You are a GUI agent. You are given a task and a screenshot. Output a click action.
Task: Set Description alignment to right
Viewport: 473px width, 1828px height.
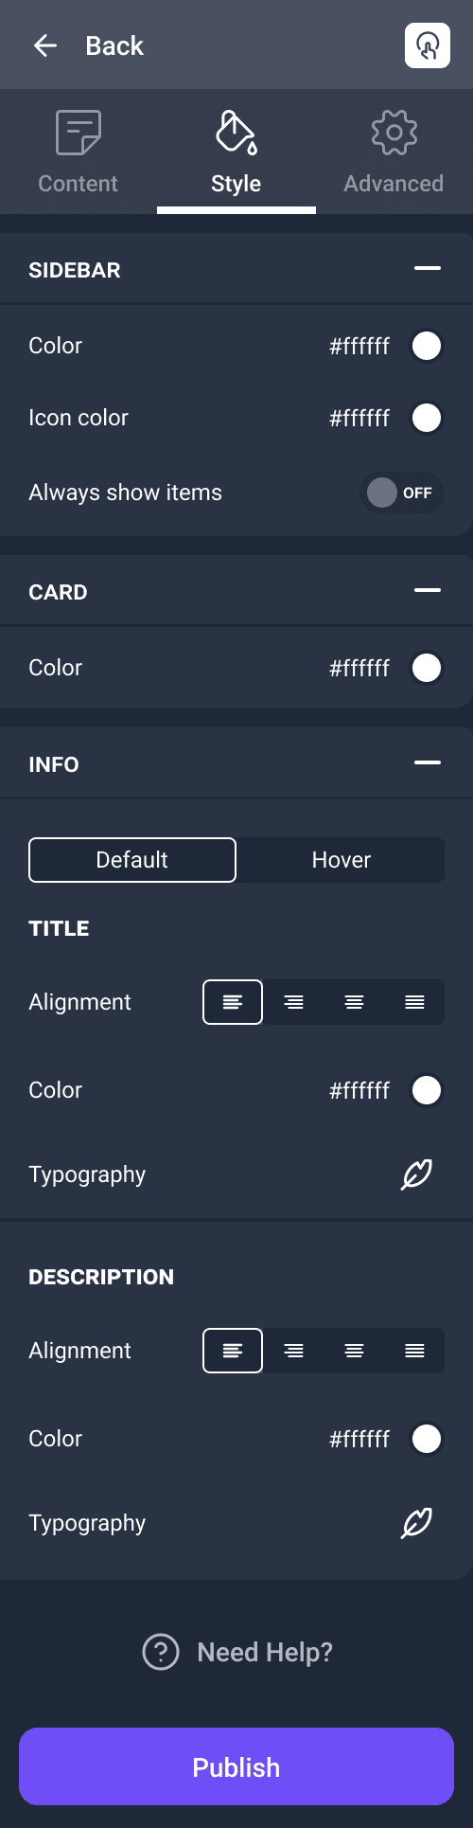[293, 1351]
